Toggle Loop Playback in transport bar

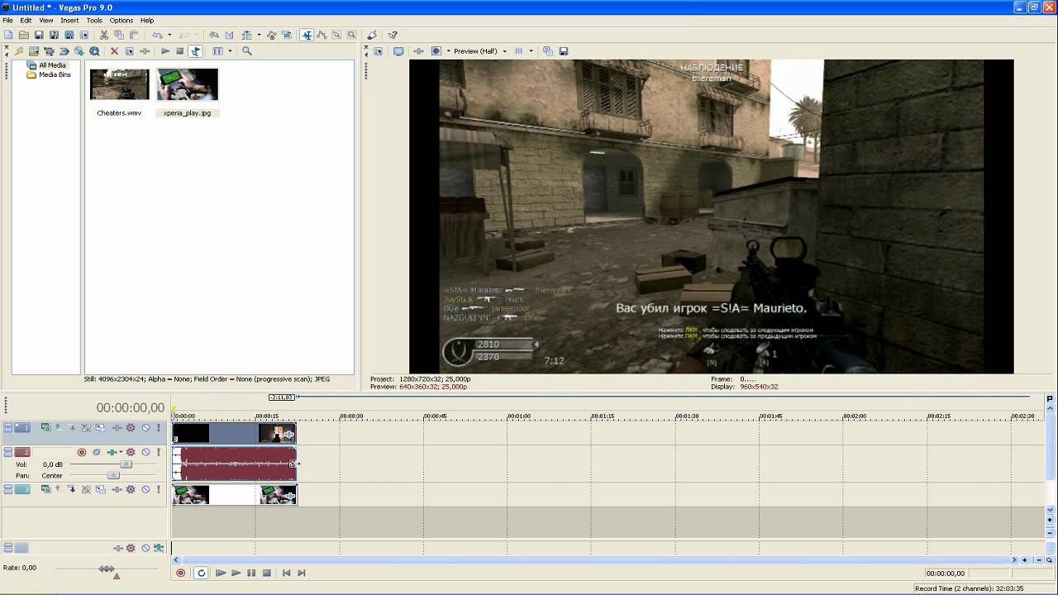coord(201,573)
